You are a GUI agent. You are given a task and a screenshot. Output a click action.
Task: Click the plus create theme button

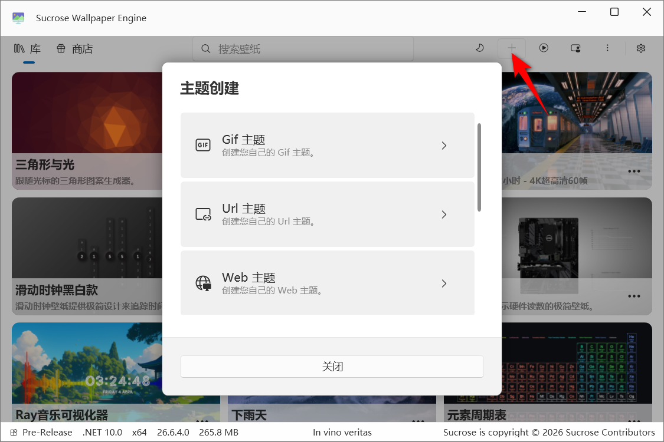pyautogui.click(x=512, y=48)
